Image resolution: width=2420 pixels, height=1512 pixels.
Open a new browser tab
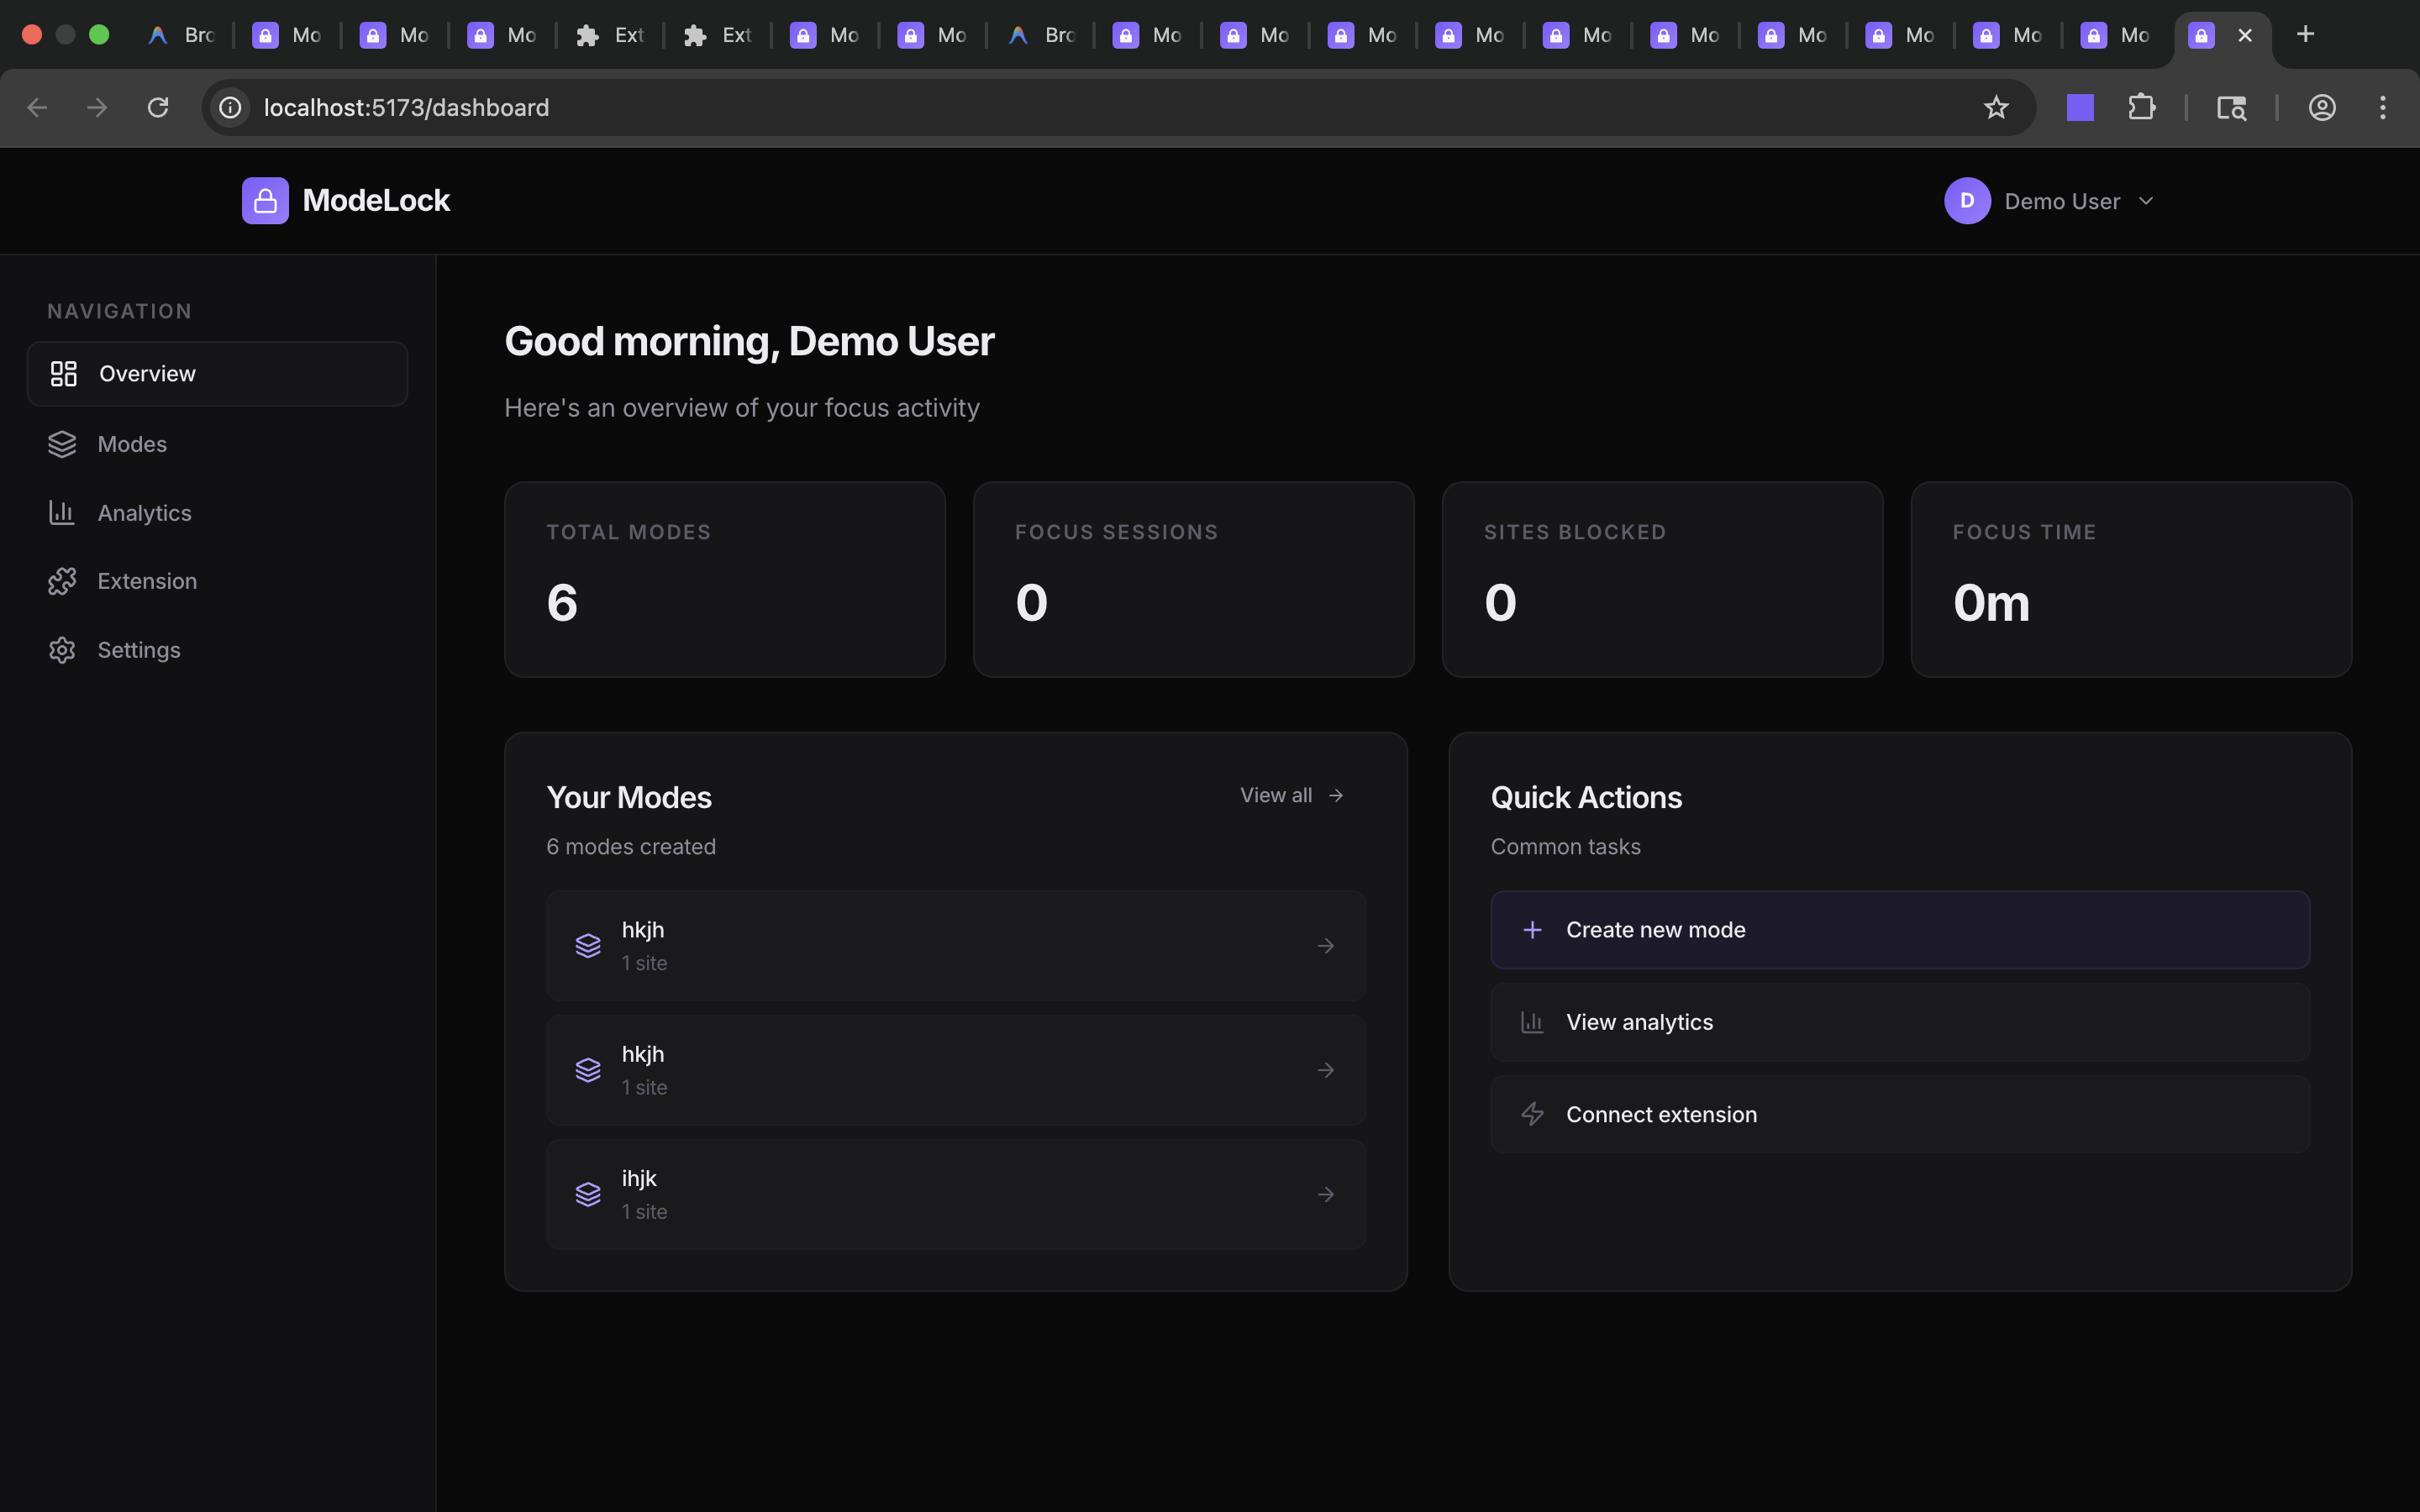coord(2305,35)
